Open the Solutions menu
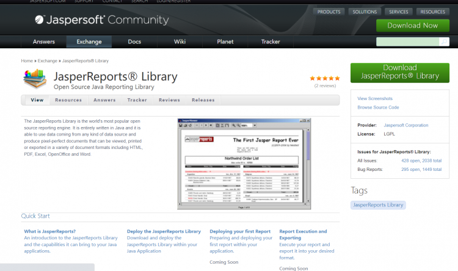Image resolution: width=458 pixels, height=271 pixels. tap(365, 12)
